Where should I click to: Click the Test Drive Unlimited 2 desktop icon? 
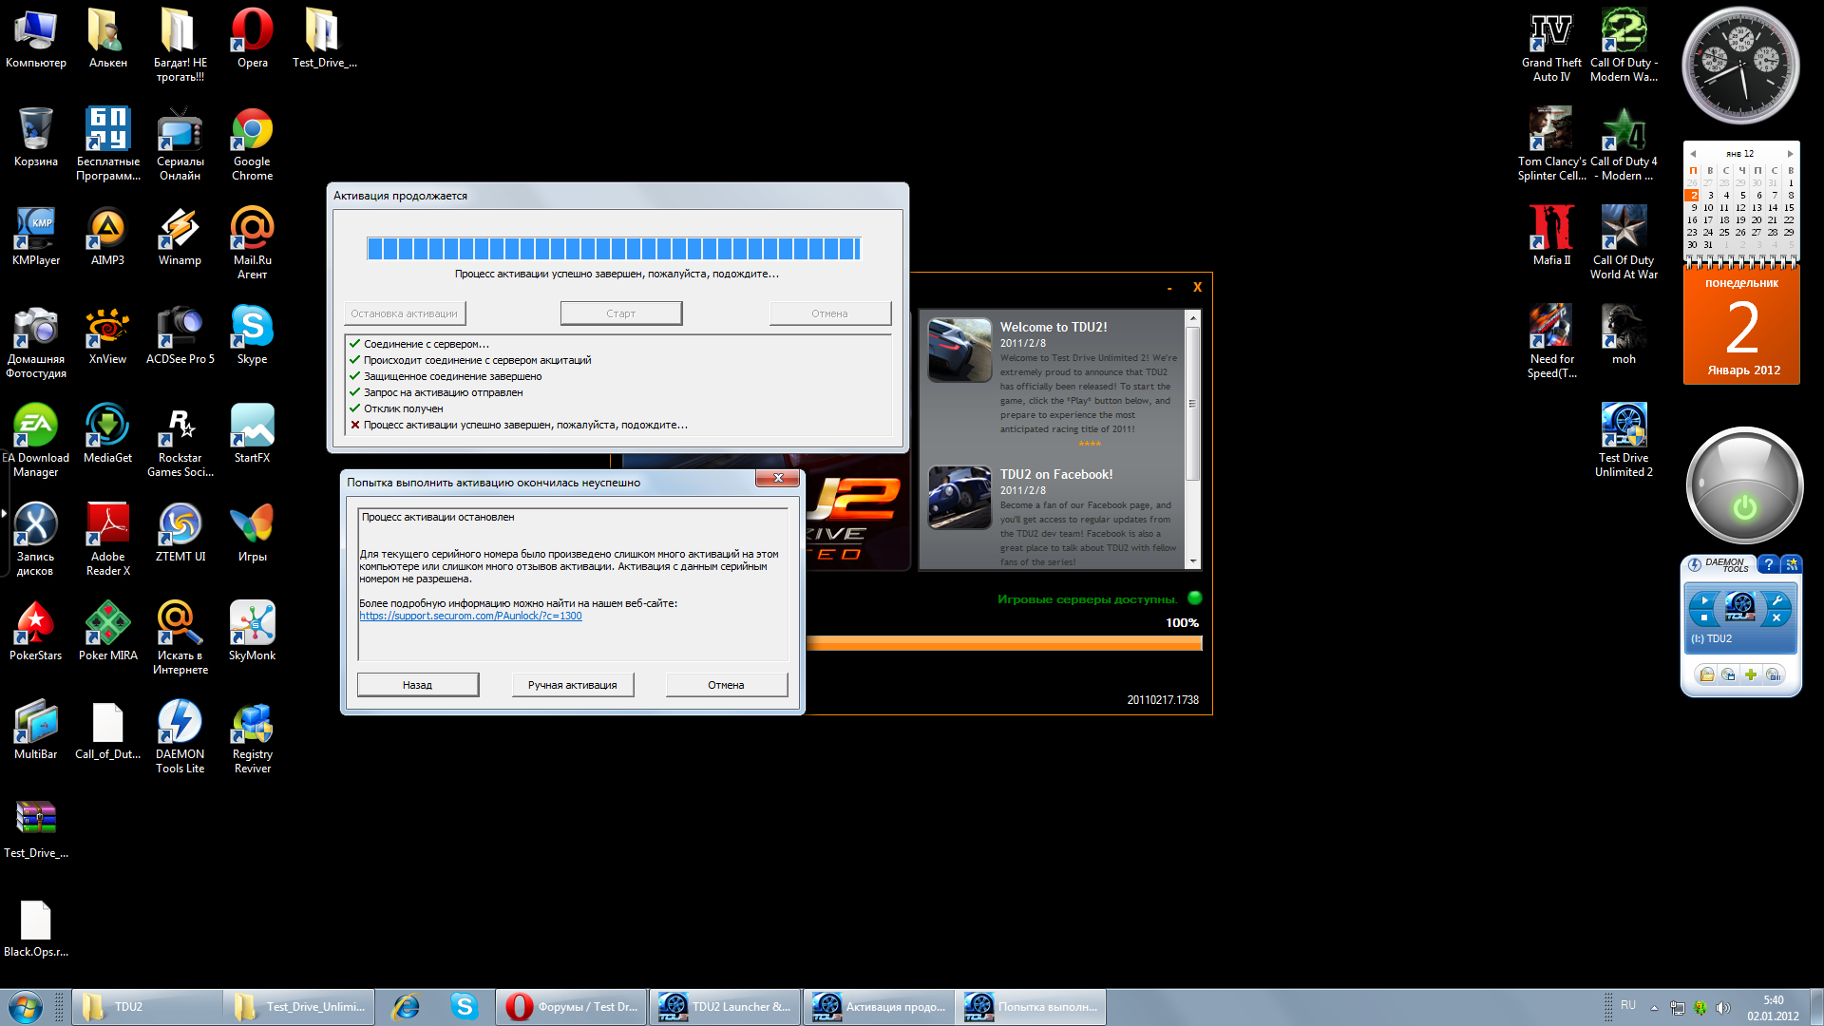[1624, 435]
